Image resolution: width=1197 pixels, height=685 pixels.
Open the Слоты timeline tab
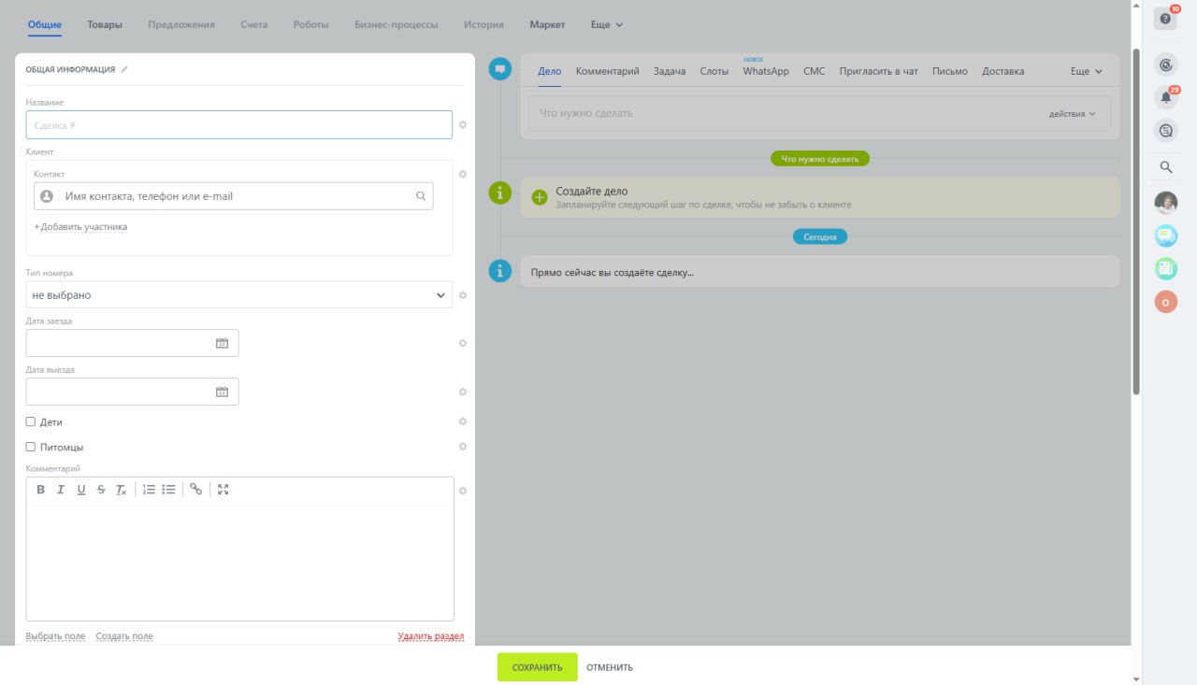(x=714, y=71)
